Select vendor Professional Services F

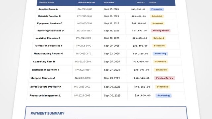tap(49, 46)
